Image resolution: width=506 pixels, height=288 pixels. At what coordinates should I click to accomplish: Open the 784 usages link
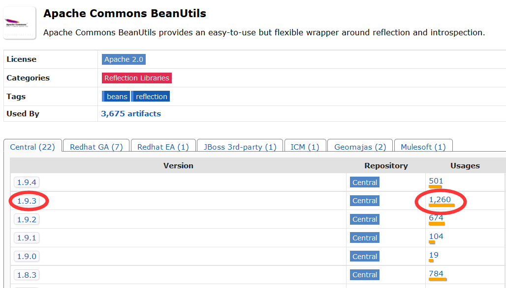[x=436, y=274]
